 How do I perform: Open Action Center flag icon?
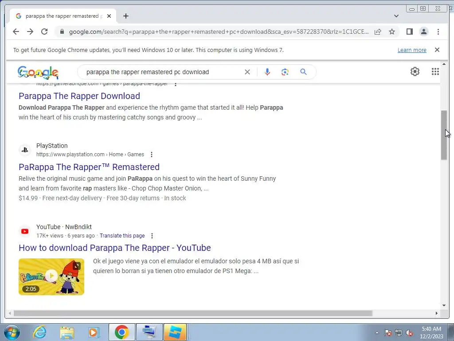tap(388, 333)
